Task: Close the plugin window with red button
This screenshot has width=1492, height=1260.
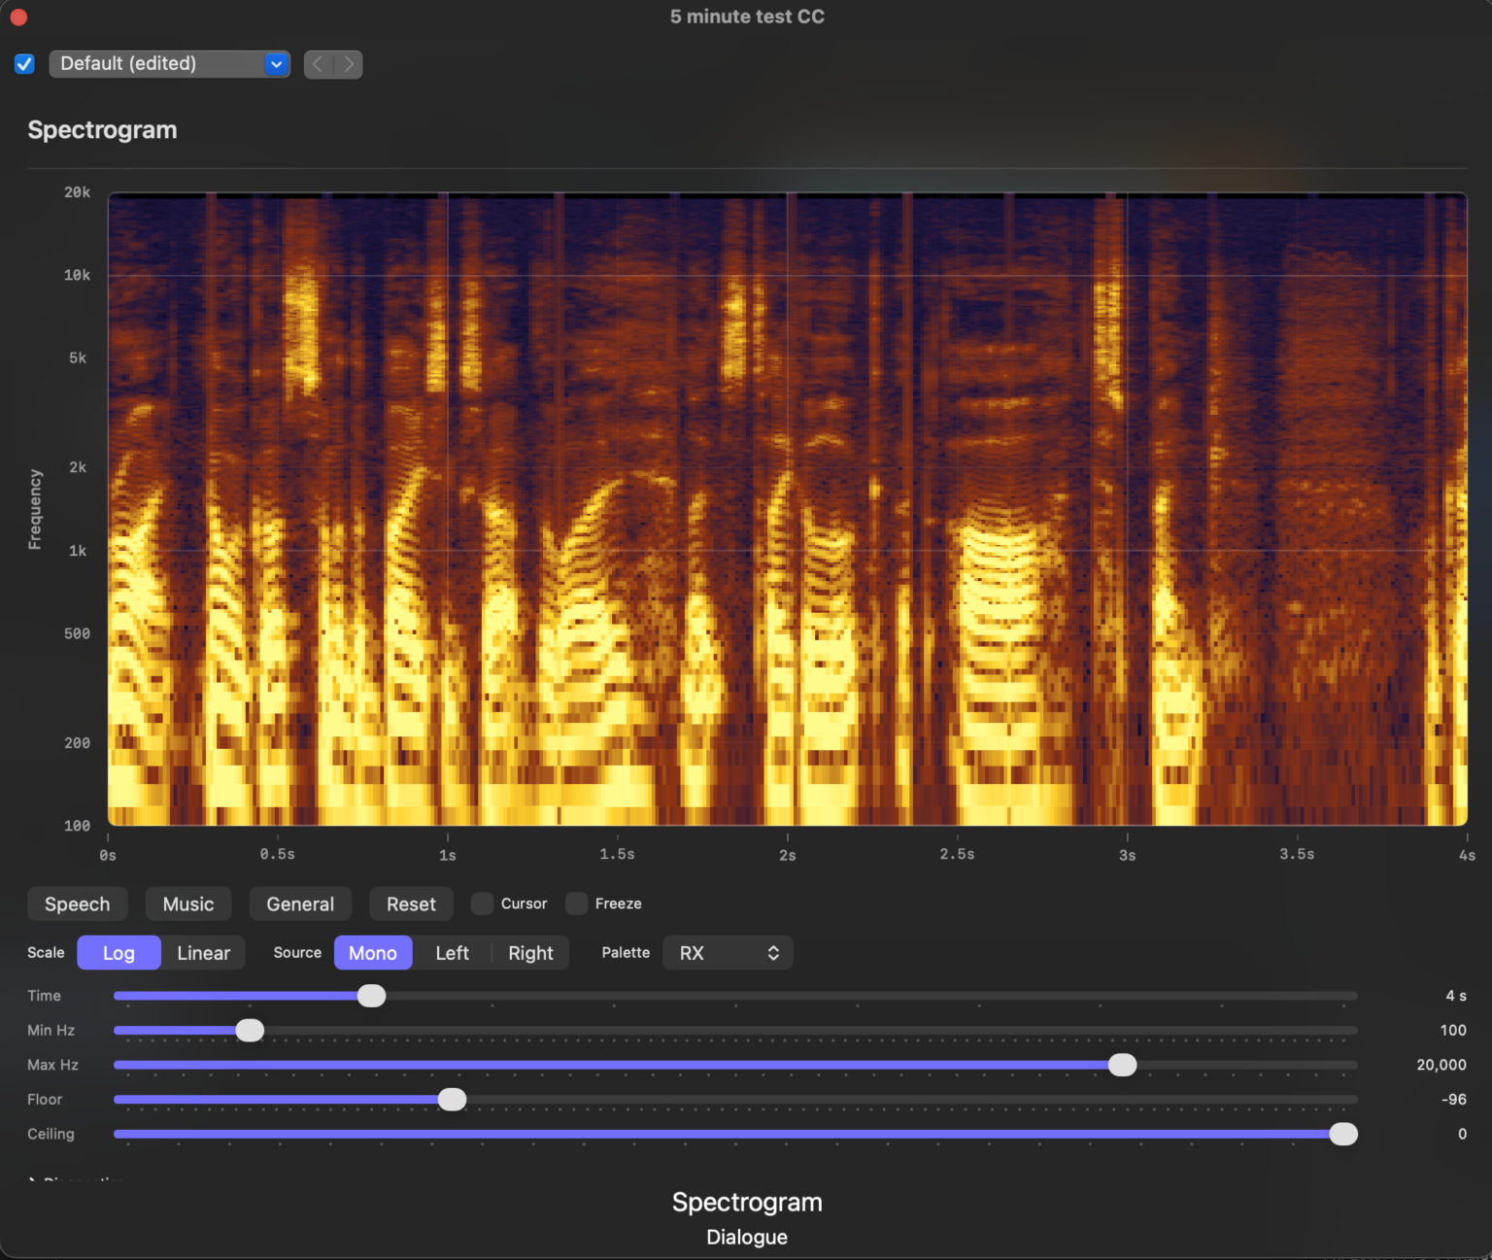Action: (x=18, y=17)
